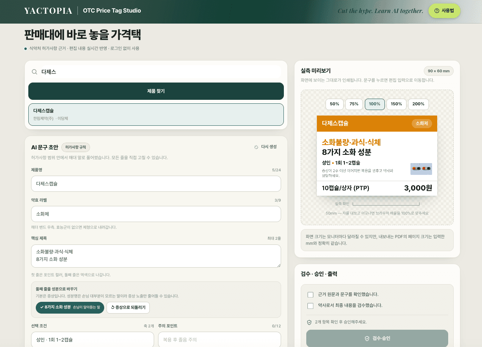Click the 90 × 60 mm size badge
The height and width of the screenshot is (347, 482).
[x=438, y=71]
